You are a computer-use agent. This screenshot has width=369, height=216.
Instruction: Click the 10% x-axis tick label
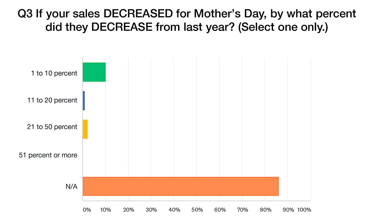click(106, 210)
